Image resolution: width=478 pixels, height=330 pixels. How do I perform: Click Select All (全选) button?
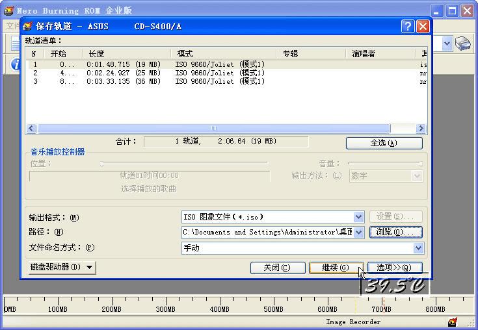384,143
